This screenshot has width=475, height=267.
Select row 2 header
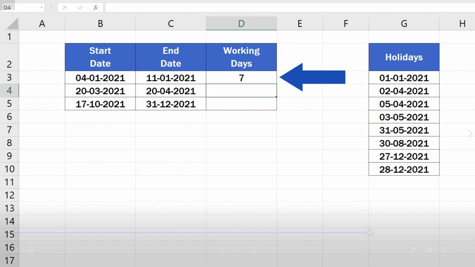coord(9,57)
